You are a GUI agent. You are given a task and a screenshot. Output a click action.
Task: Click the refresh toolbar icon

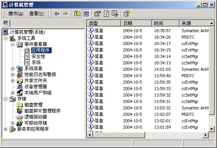106,14
